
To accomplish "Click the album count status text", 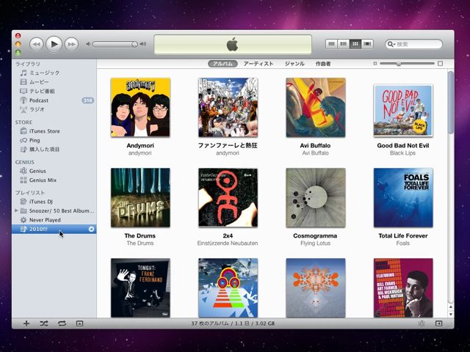I will click(x=233, y=323).
